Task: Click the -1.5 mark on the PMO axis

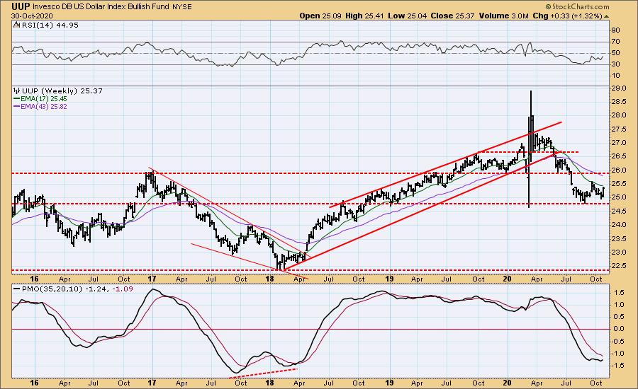Action: point(617,366)
